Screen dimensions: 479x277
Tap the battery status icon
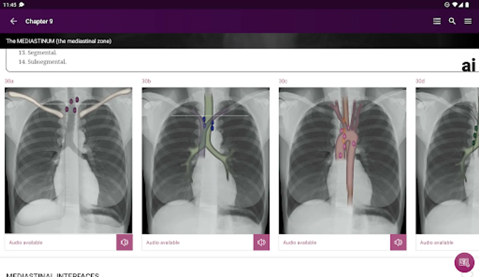click(467, 5)
